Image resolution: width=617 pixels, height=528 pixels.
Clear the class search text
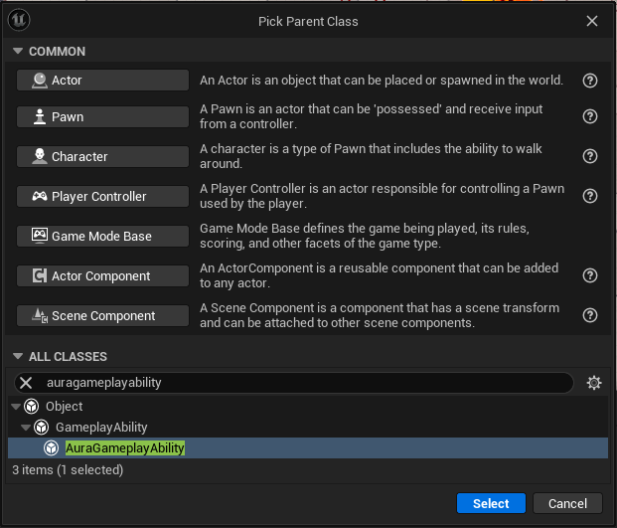pyautogui.click(x=26, y=383)
